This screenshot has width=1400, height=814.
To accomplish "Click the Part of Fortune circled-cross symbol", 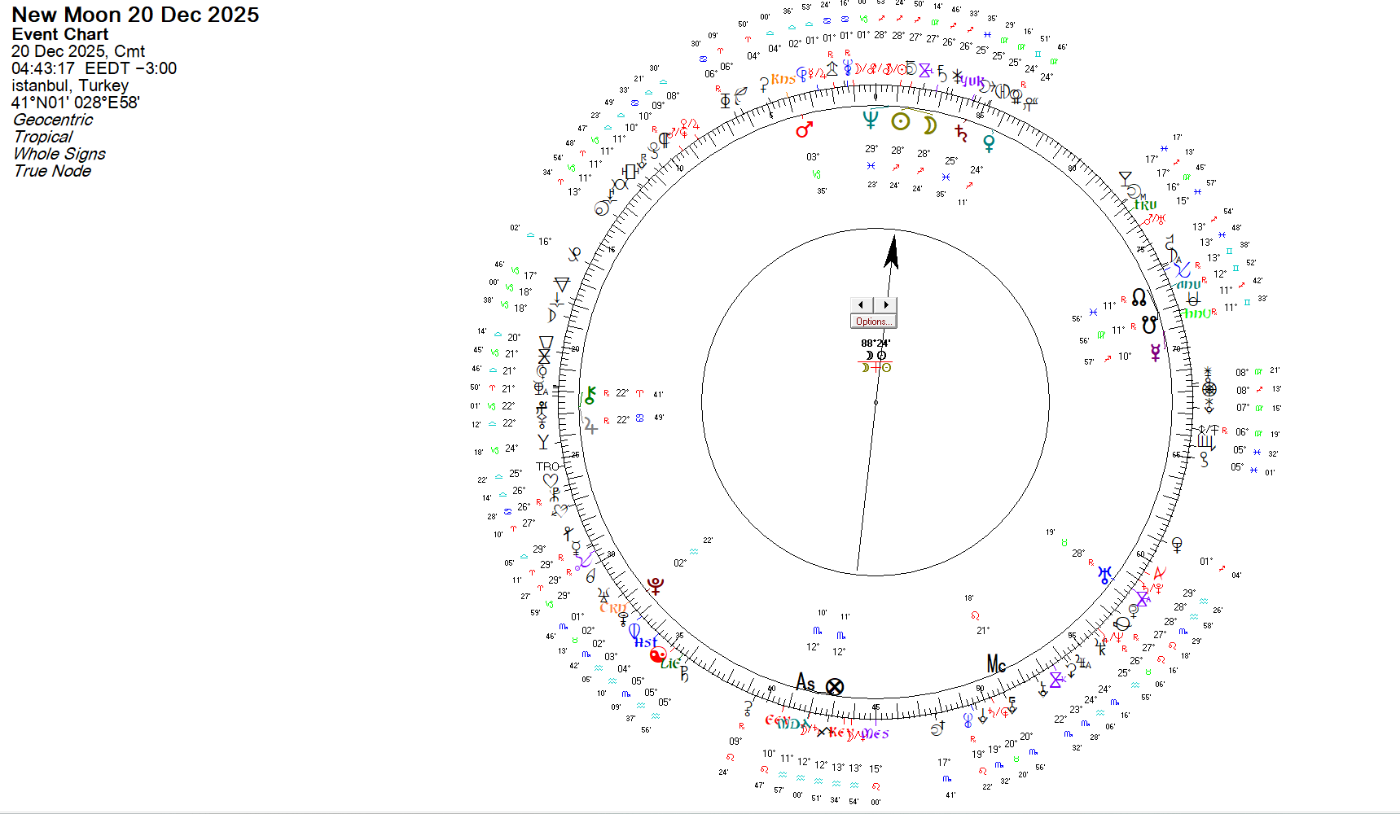I will click(x=835, y=687).
